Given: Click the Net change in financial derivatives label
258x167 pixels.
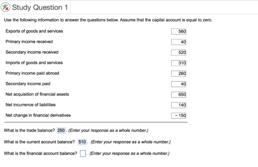Looking at the screenshot, I should [38, 115].
